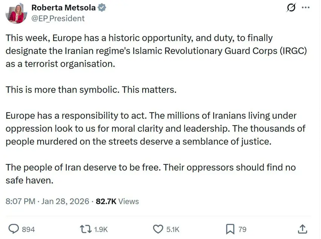
Task: Click the "This is more than symbolic" line
Action: pyautogui.click(x=91, y=90)
